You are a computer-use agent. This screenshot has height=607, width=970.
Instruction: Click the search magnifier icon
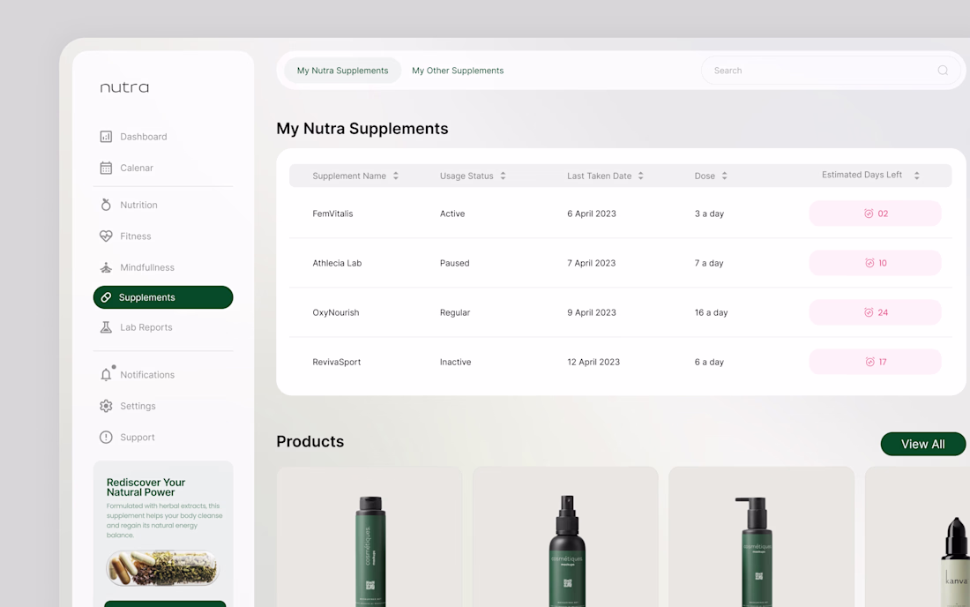tap(942, 71)
